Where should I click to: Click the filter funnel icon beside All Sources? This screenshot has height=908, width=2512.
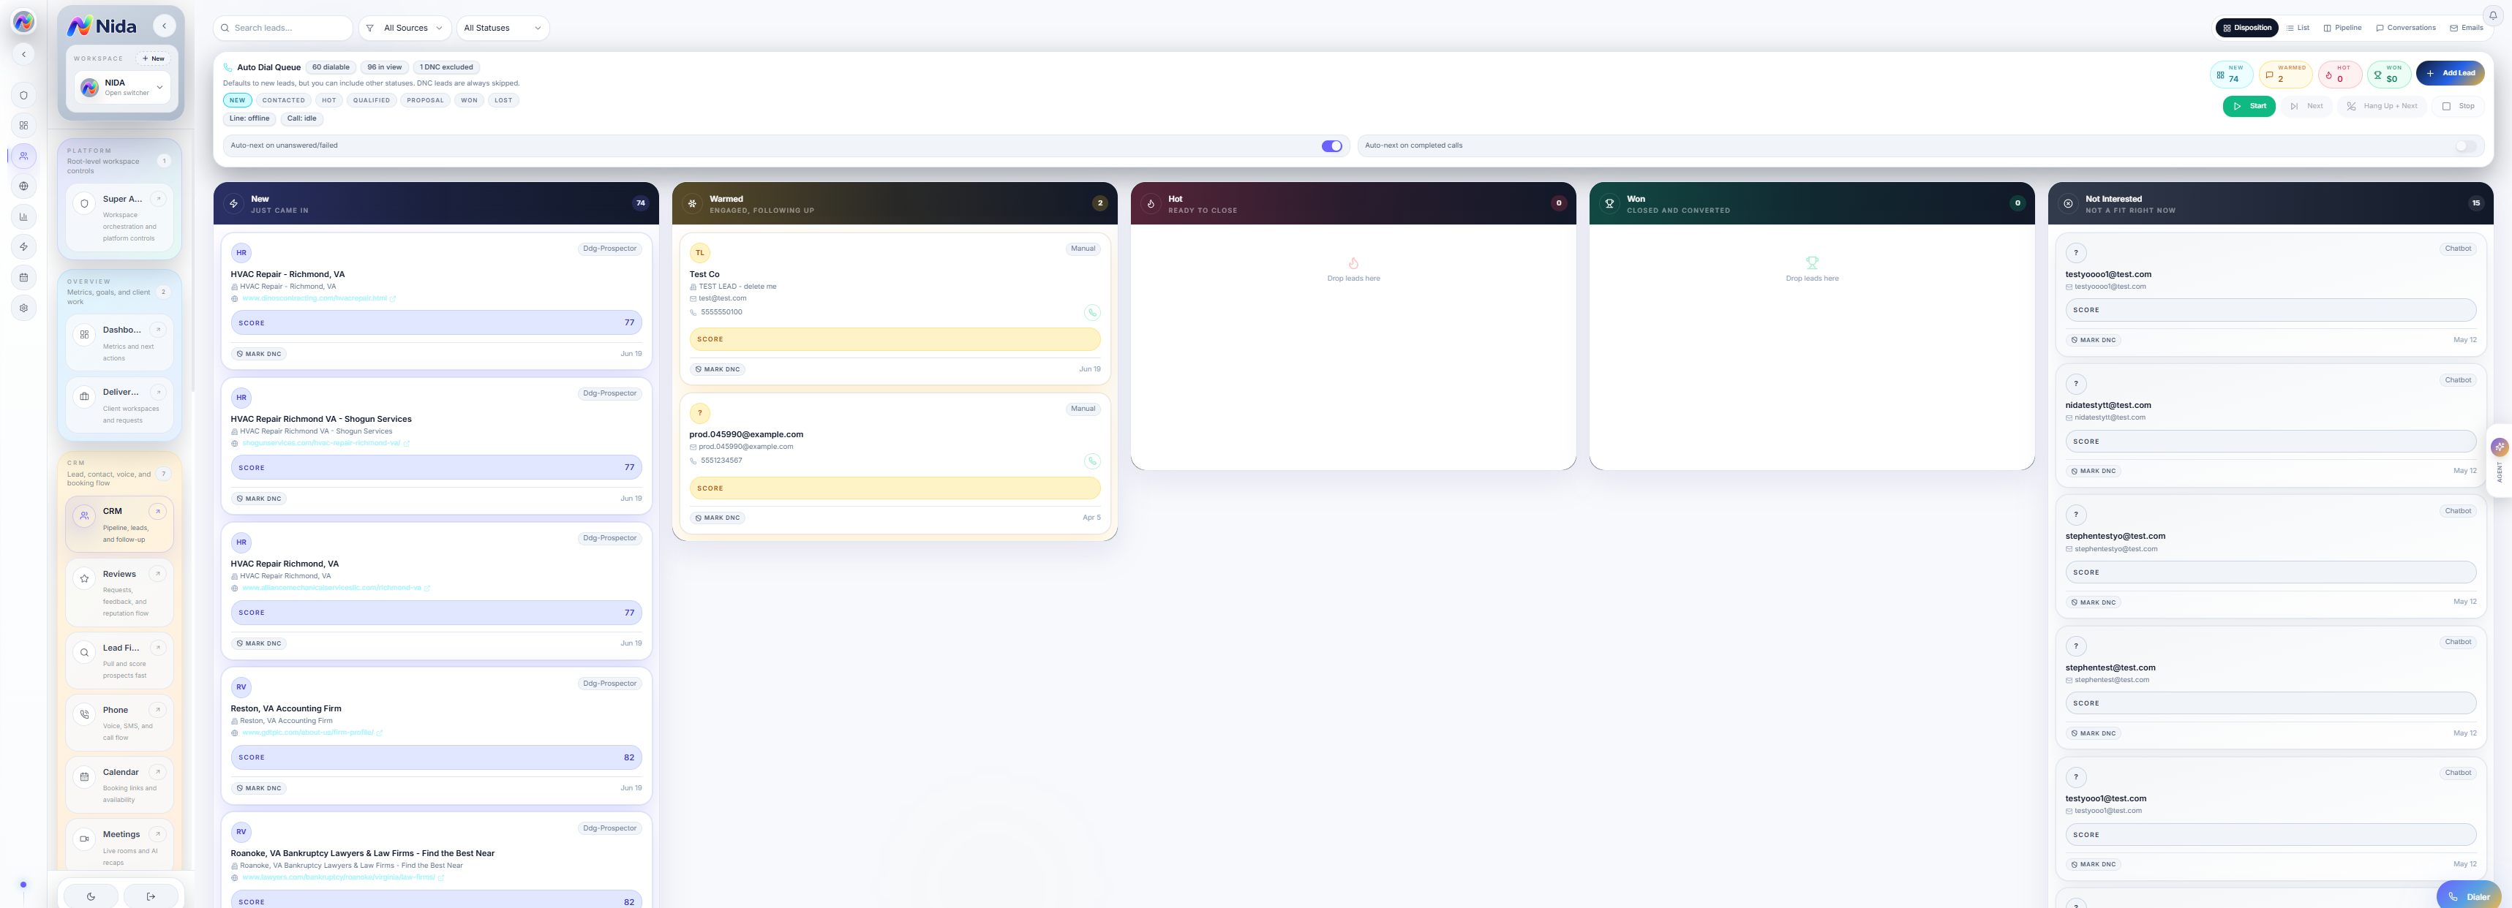[369, 29]
